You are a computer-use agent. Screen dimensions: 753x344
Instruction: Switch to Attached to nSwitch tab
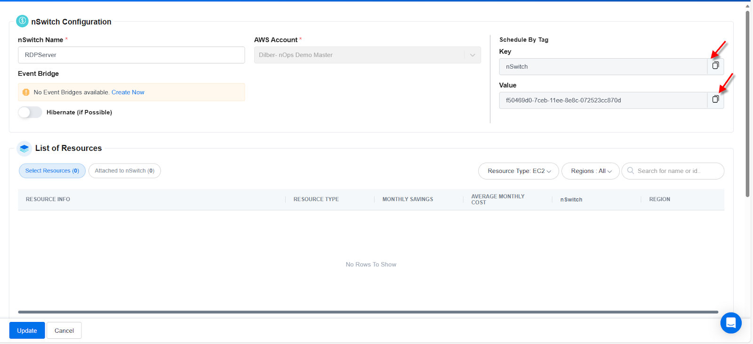tap(124, 171)
